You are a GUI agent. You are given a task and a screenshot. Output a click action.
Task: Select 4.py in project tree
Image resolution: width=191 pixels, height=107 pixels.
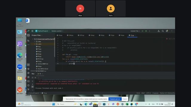(38, 47)
